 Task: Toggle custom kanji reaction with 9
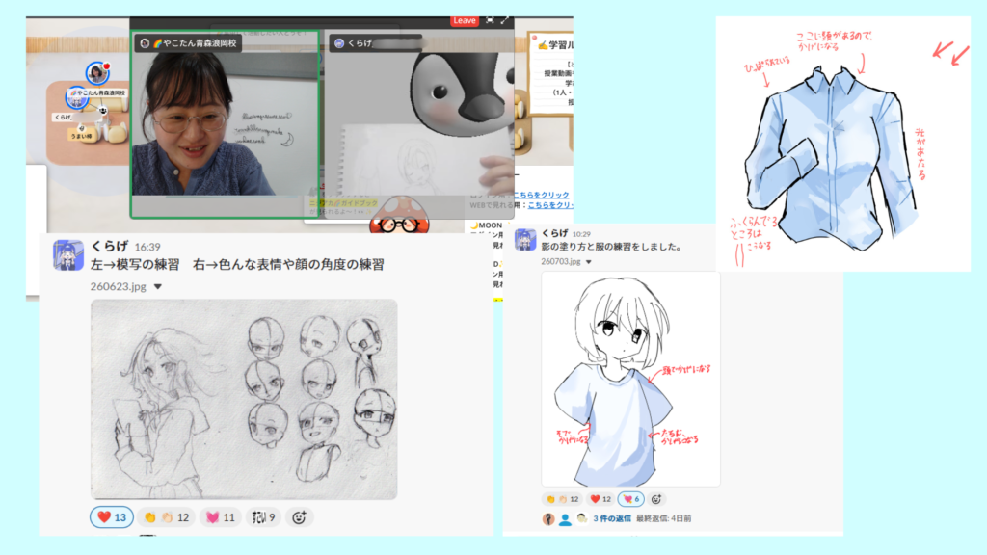click(x=263, y=517)
